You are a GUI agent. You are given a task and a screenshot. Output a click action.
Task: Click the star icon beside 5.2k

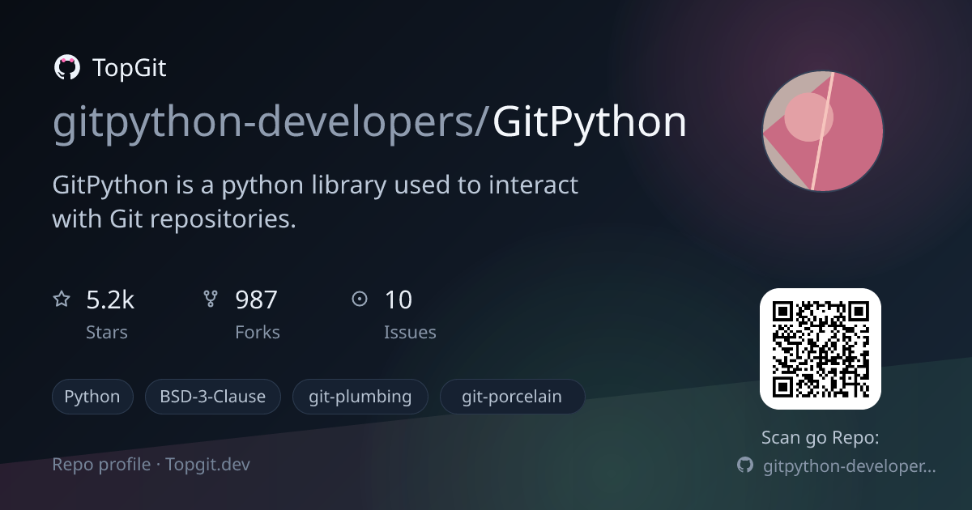coord(62,300)
